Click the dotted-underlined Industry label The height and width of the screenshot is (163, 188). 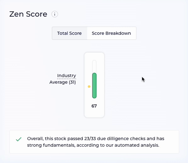tap(67, 76)
